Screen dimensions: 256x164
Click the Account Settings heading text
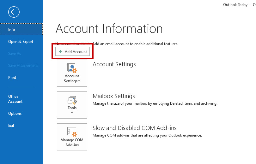tap(114, 64)
